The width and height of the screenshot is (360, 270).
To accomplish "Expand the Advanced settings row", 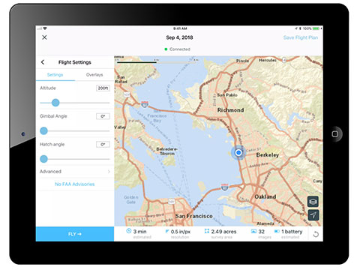I will tap(75, 172).
